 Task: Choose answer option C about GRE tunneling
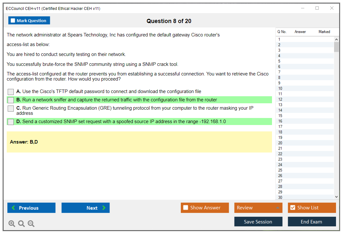pyautogui.click(x=11, y=108)
